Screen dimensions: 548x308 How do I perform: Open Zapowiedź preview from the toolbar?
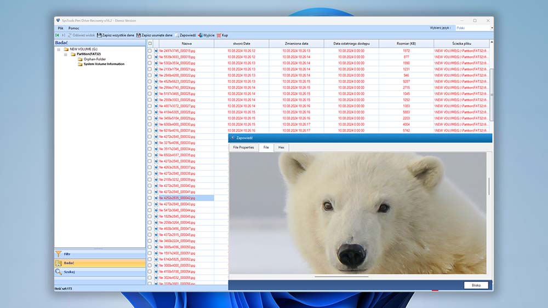185,35
